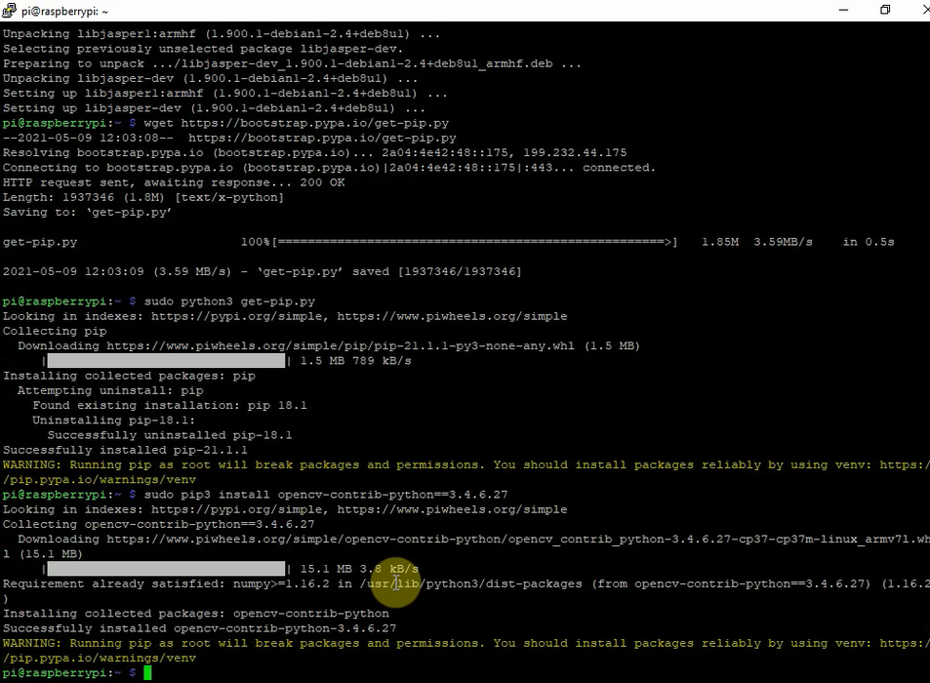The height and width of the screenshot is (683, 930).
Task: Click the 'sudo python3 get-pip.py' command
Action: [x=229, y=301]
